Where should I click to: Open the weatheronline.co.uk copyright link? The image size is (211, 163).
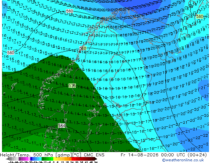point(183,160)
